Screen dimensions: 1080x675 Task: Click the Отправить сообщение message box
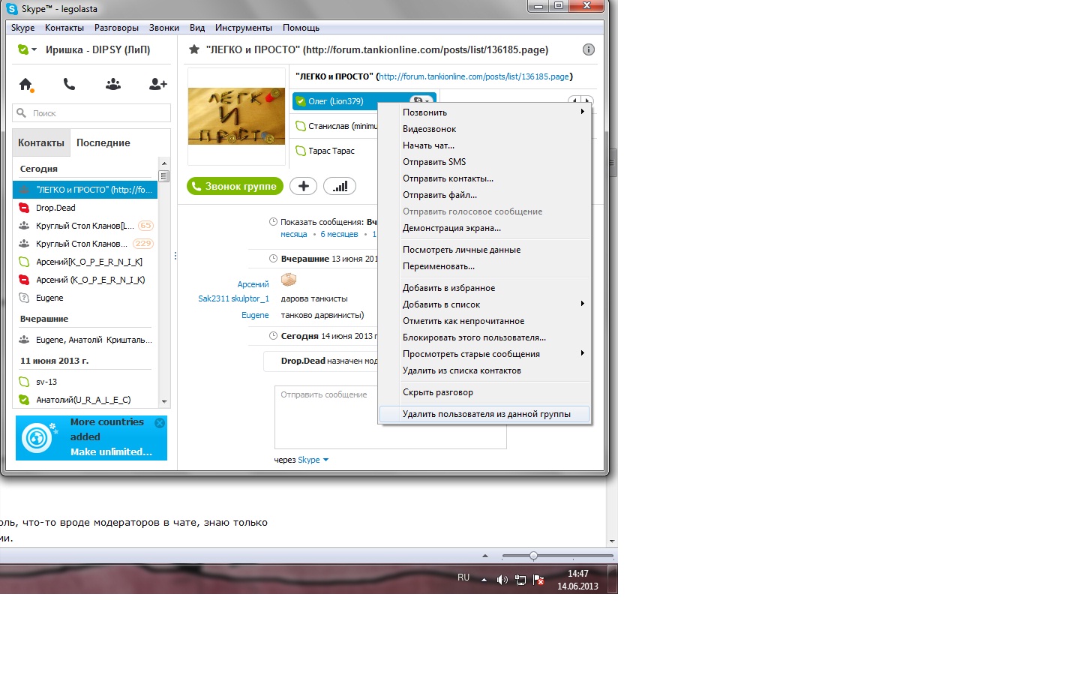(x=391, y=417)
